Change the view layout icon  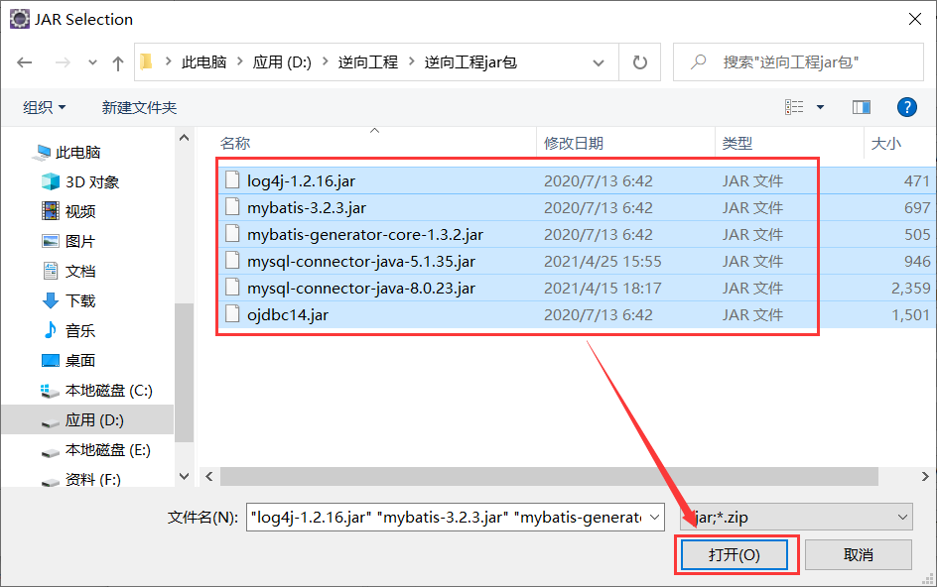click(x=794, y=107)
